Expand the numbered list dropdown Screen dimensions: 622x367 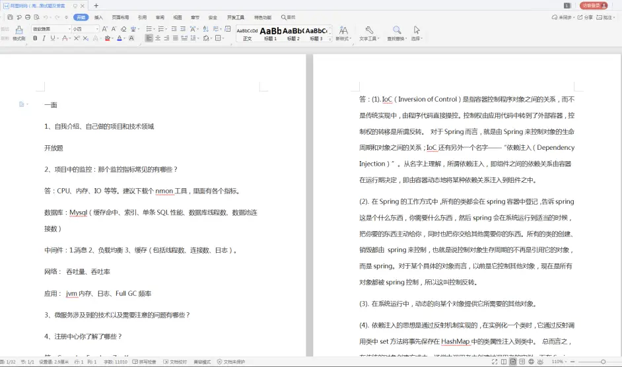[166, 29]
